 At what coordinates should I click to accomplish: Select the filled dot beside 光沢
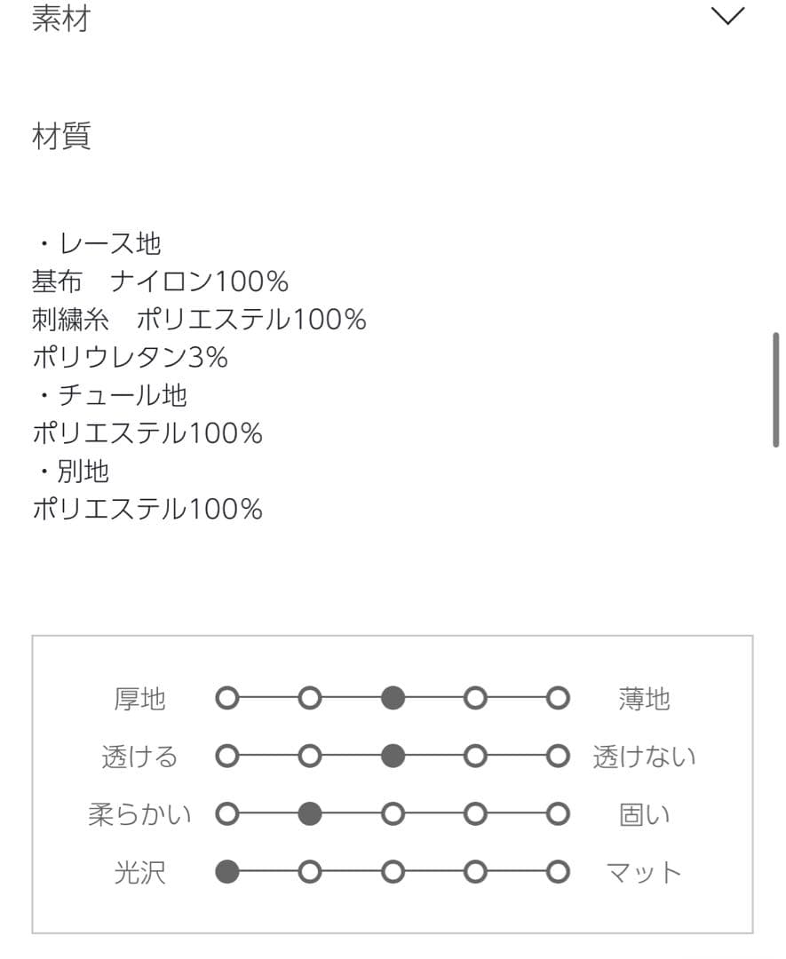[x=227, y=872]
